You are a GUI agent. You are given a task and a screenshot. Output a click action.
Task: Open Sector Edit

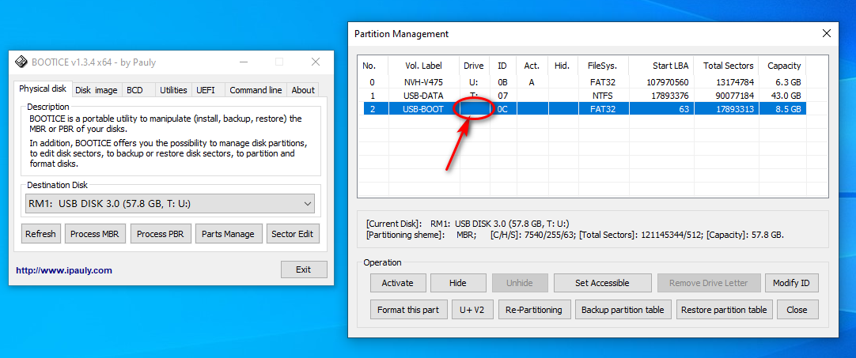tap(293, 234)
